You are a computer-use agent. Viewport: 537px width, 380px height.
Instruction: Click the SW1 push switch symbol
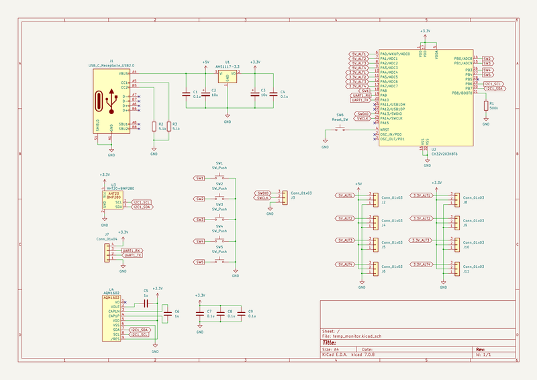pos(220,178)
